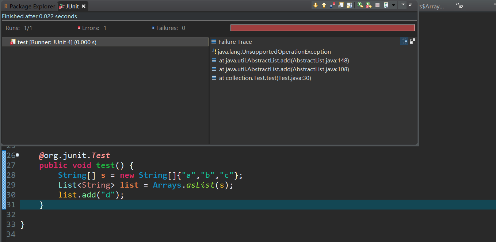Stop JUnit Test Run square icon
This screenshot has height=242, width=496.
coord(378,5)
